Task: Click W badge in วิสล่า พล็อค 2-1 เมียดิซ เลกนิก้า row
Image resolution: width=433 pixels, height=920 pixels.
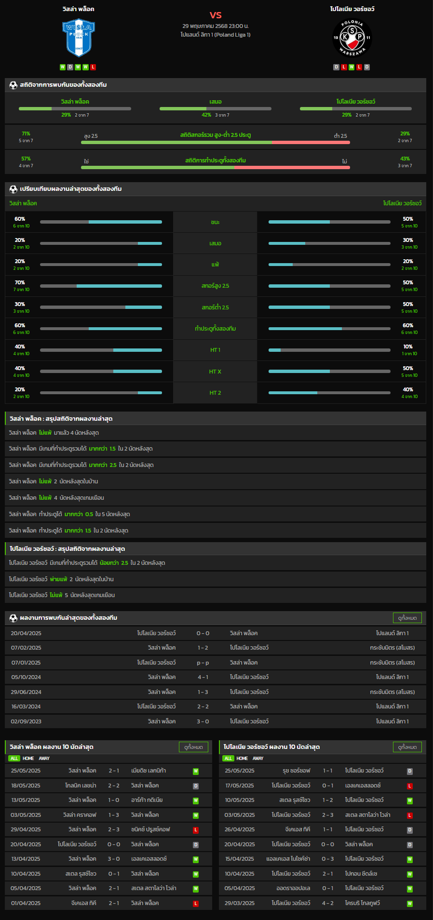Action: [196, 771]
